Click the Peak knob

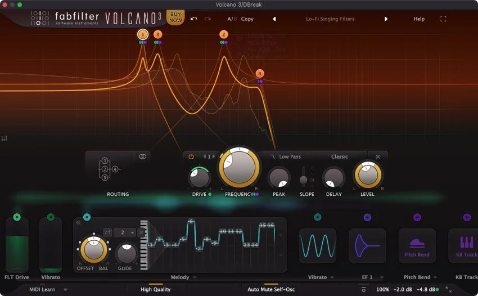point(278,177)
